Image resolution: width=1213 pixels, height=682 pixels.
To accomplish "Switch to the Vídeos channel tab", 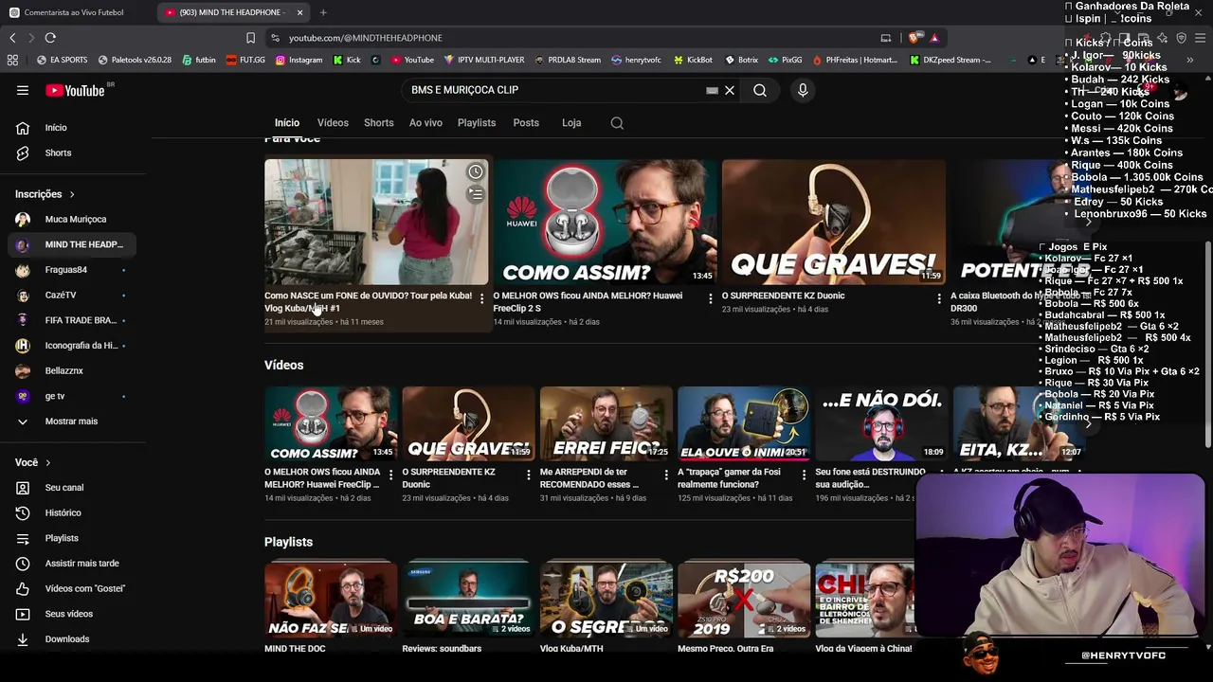I will coord(333,123).
